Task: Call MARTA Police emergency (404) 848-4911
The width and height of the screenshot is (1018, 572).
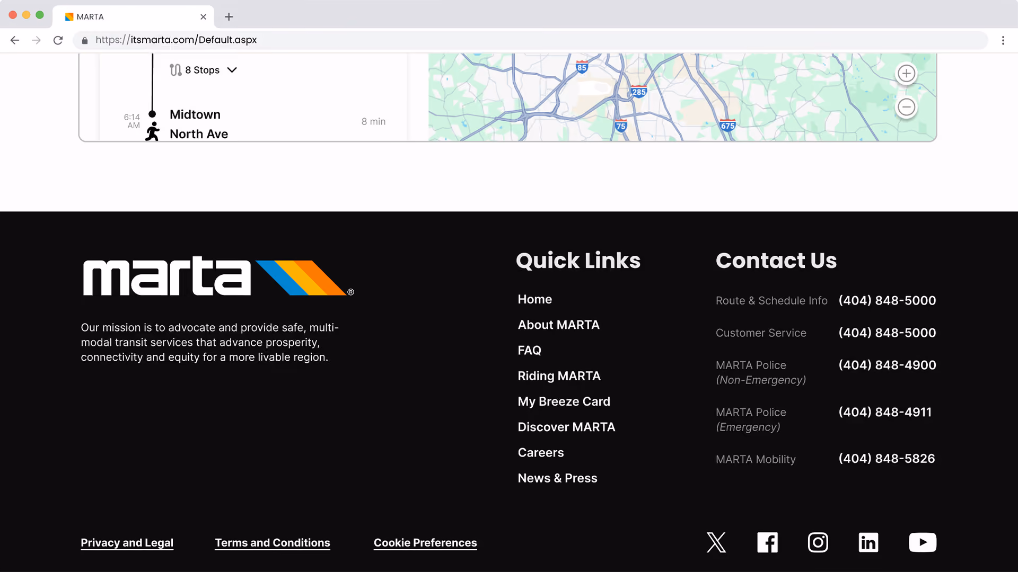Action: click(885, 412)
